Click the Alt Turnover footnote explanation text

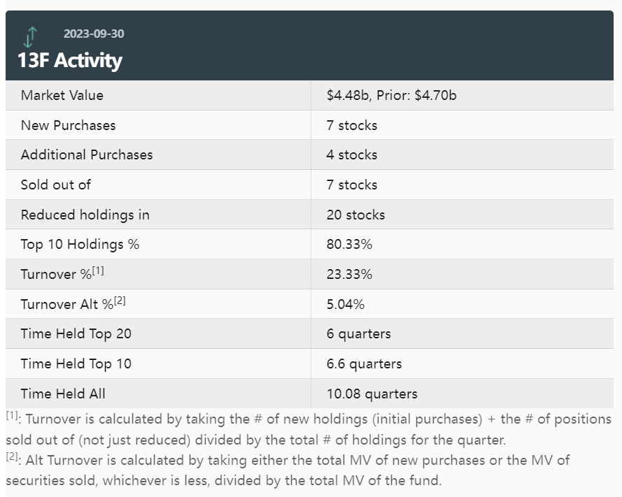pos(294,470)
